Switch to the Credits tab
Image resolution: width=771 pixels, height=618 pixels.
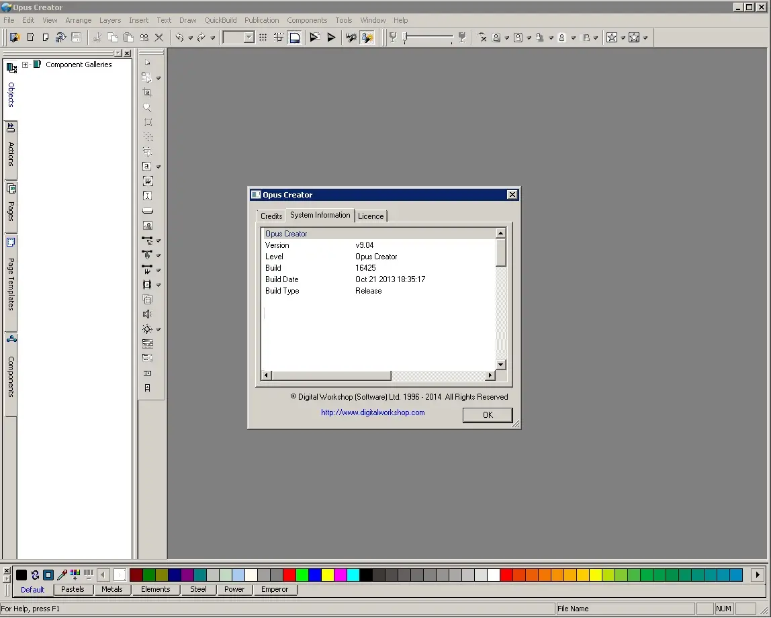271,216
